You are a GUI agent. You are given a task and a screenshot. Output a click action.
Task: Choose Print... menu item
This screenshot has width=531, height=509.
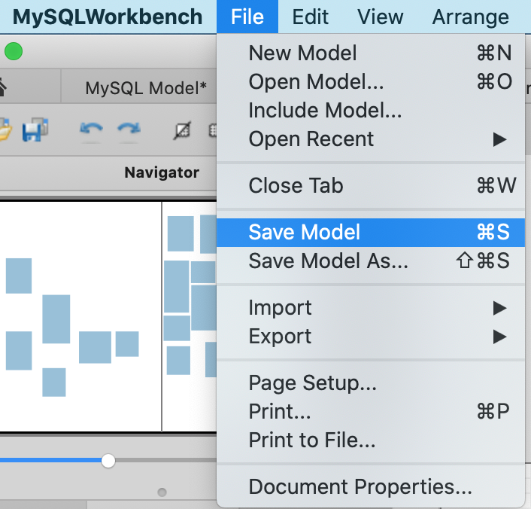pyautogui.click(x=371, y=411)
